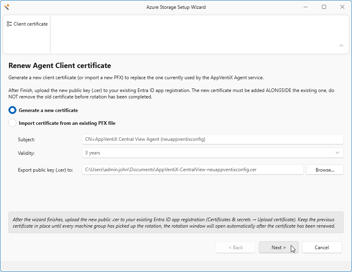Collapse the wizard steps panel chevron
The image size is (352, 272).
(341, 45)
